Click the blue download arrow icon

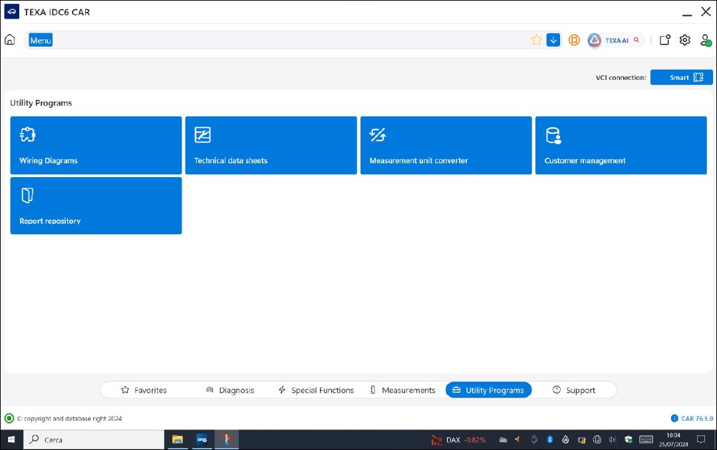tap(553, 40)
